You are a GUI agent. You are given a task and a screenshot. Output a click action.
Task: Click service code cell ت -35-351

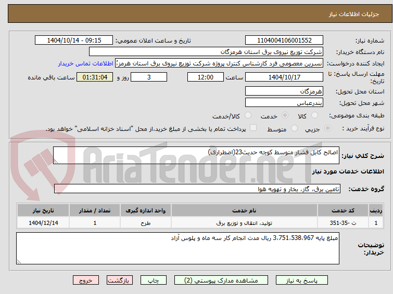tap(343, 223)
